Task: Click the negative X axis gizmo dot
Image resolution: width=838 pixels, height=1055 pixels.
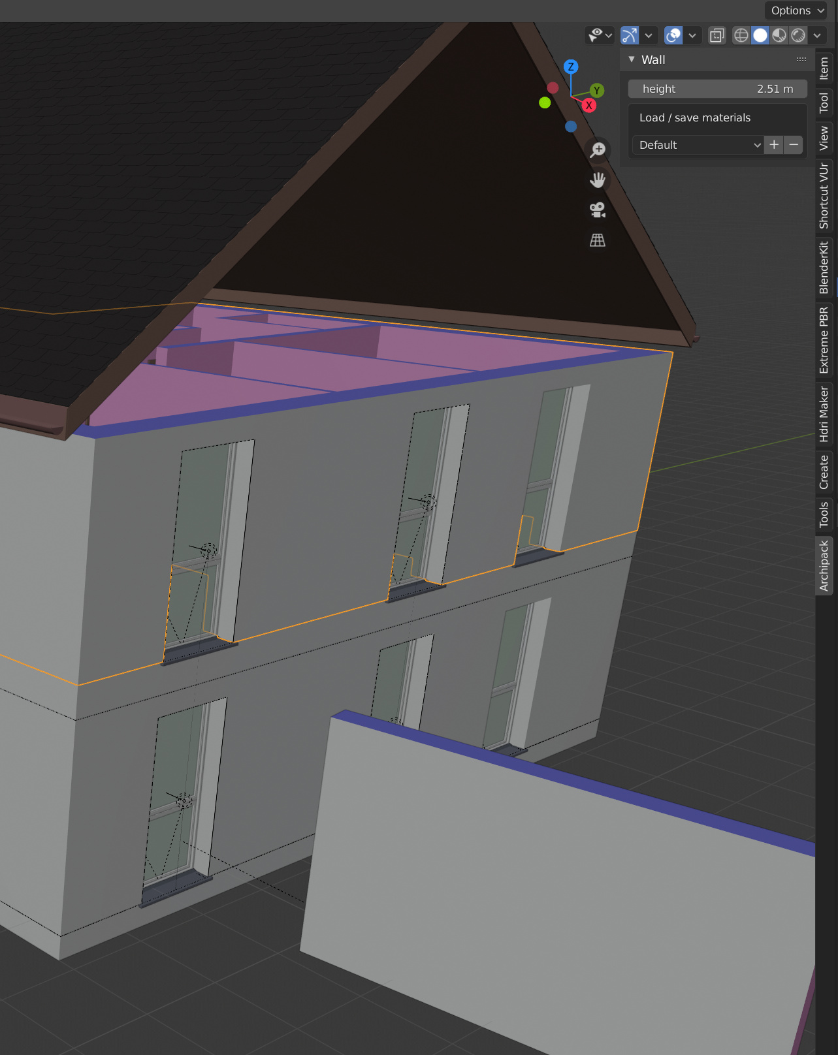Action: [553, 87]
